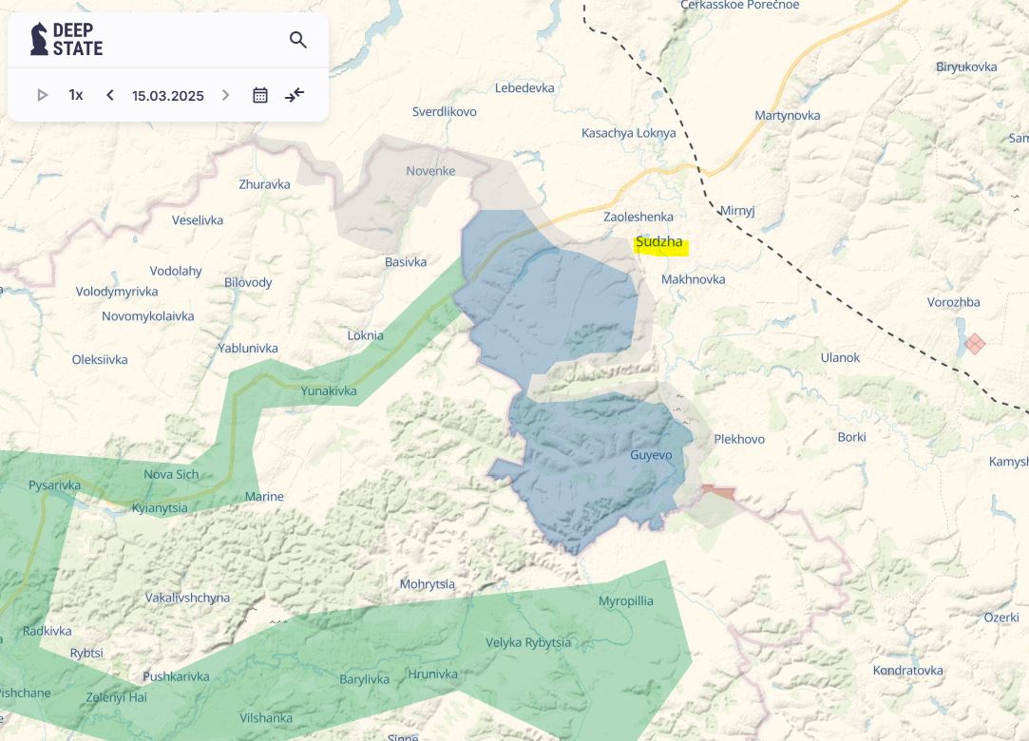Click the DeepState chess knight logo
Image resolution: width=1029 pixels, height=741 pixels.
[39, 39]
